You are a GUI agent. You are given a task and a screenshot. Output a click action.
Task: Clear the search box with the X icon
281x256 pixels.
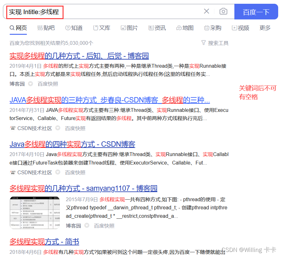click(207, 11)
